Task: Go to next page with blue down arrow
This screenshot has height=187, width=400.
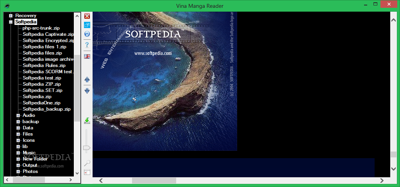Action: point(87,90)
